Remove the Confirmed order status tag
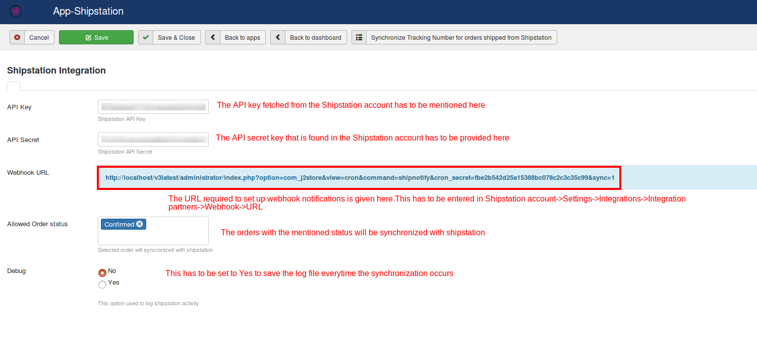757x337 pixels. coord(140,224)
